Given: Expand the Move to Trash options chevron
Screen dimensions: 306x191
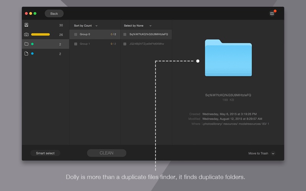Looking at the screenshot, I should click(x=273, y=154).
